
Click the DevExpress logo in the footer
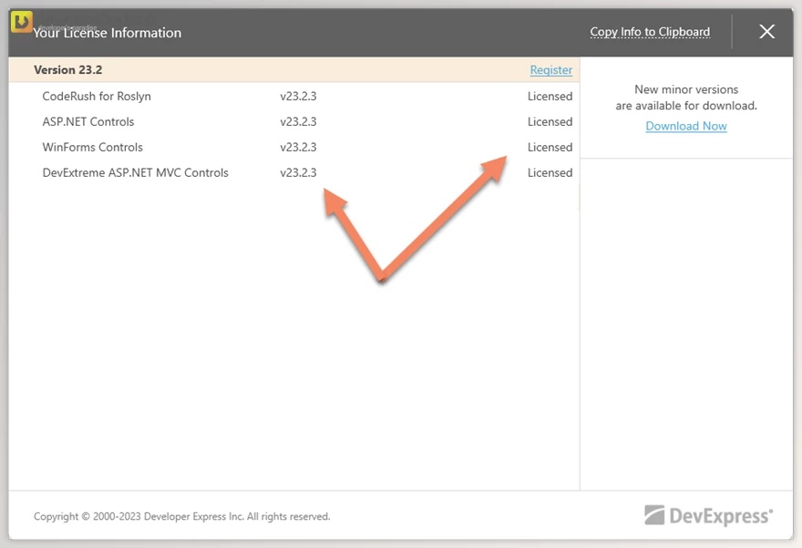pos(708,515)
